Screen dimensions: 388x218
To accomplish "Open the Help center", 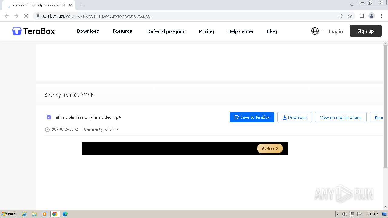I will point(240,31).
